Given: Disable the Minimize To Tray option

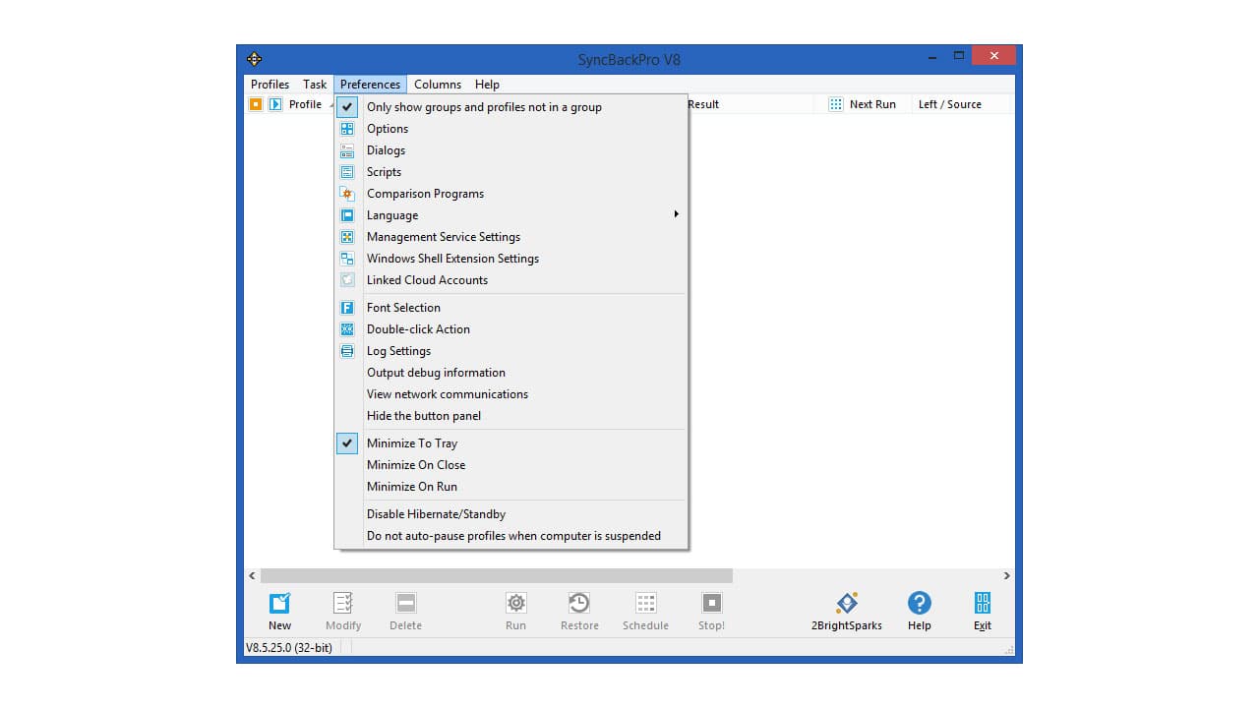Looking at the screenshot, I should (x=412, y=443).
